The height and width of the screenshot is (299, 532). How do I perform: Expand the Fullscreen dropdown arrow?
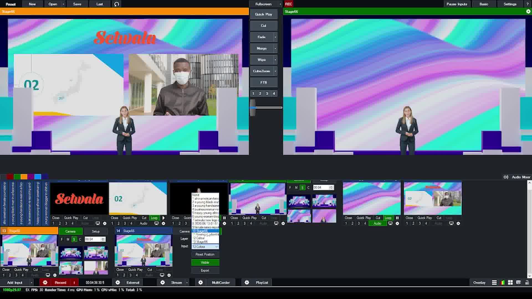[280, 4]
